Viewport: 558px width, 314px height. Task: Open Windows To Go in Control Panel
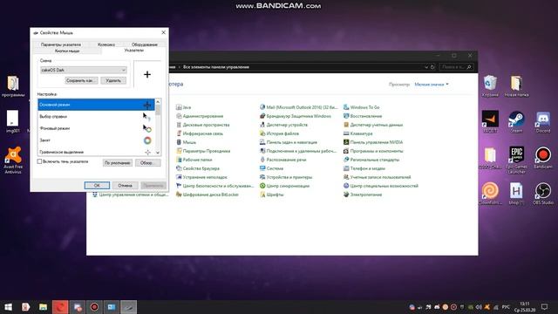click(362, 107)
